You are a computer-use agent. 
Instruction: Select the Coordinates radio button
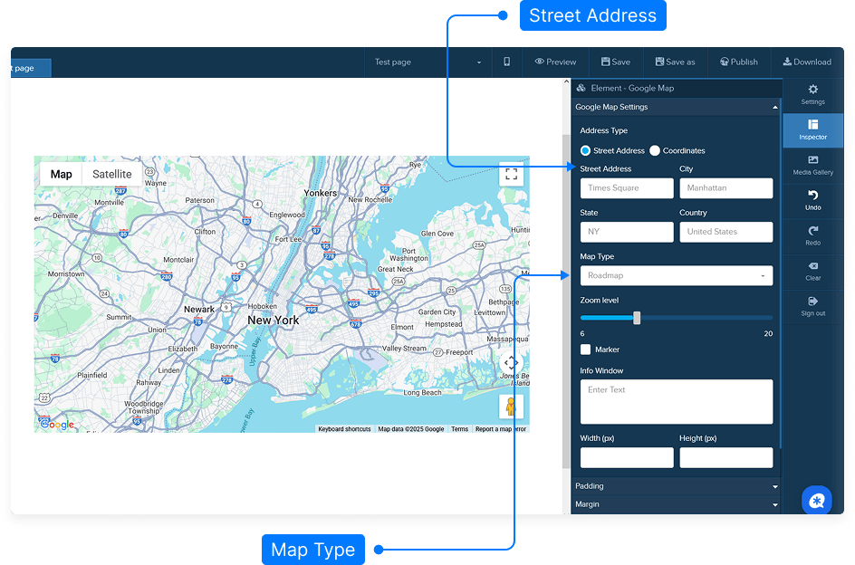[x=655, y=150]
